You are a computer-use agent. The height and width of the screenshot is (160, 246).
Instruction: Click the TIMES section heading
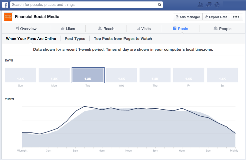(9, 99)
